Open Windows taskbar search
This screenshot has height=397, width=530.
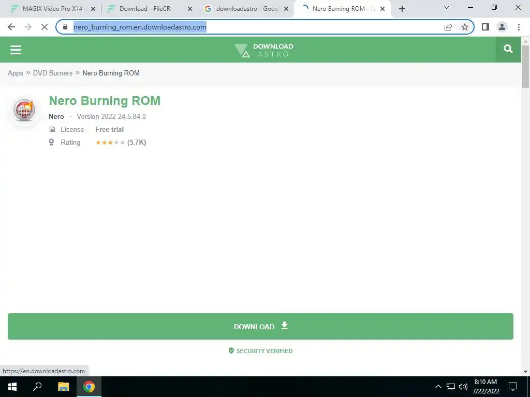point(37,387)
